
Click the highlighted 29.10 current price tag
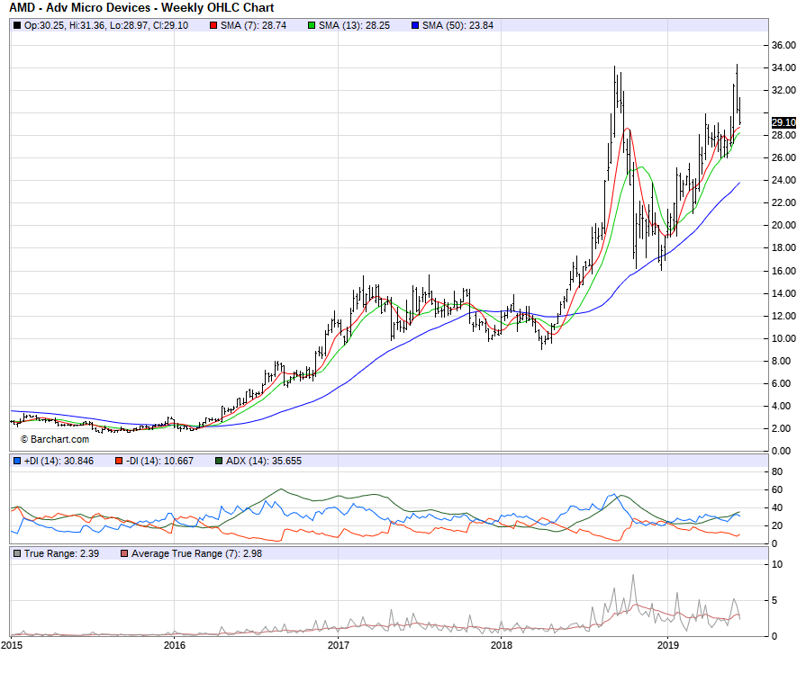point(783,122)
